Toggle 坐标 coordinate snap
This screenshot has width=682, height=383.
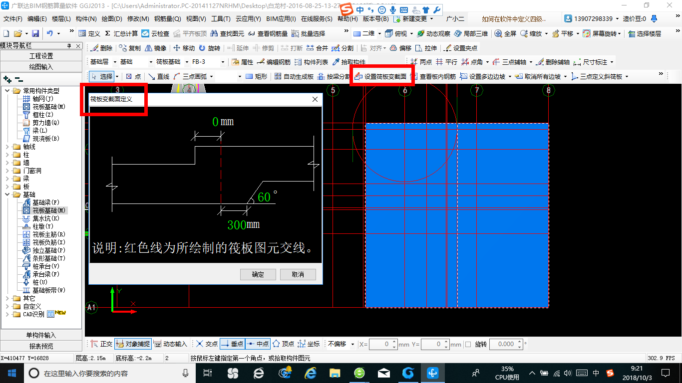pos(309,344)
